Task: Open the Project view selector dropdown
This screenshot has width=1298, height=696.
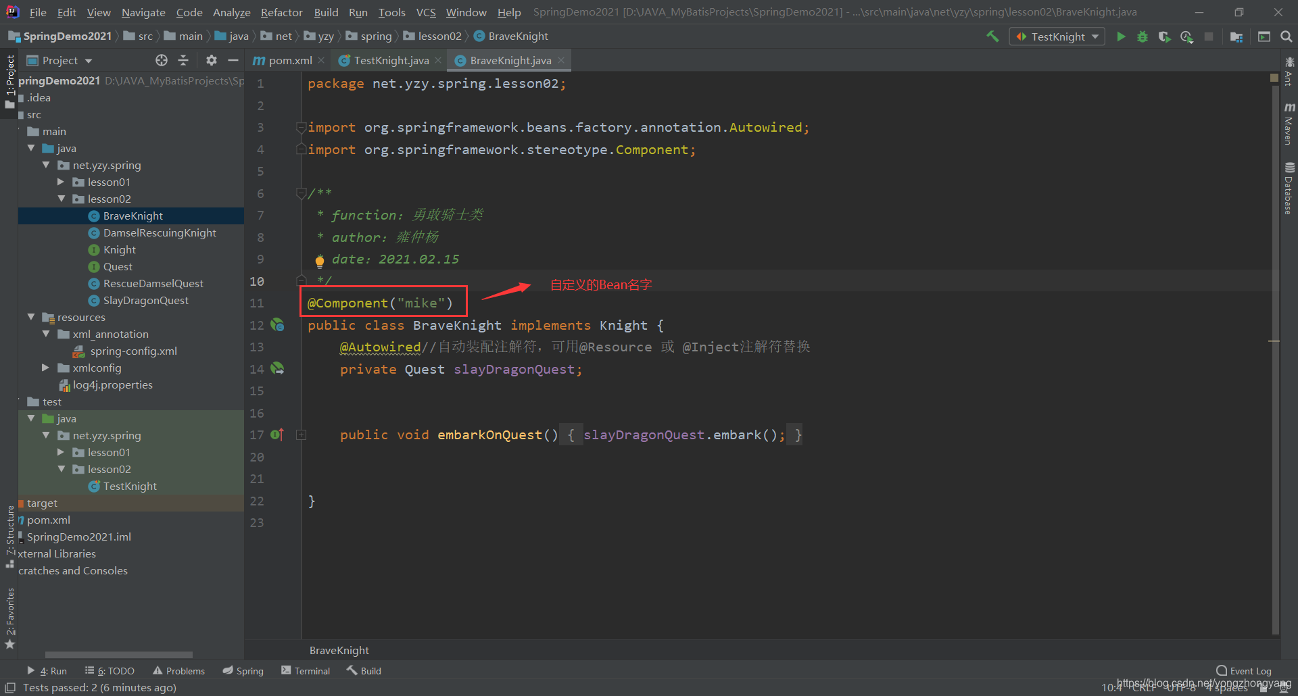Action: coord(59,60)
